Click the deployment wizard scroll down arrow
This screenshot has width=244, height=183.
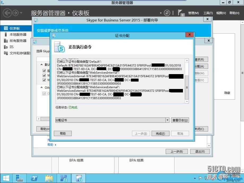209,146
